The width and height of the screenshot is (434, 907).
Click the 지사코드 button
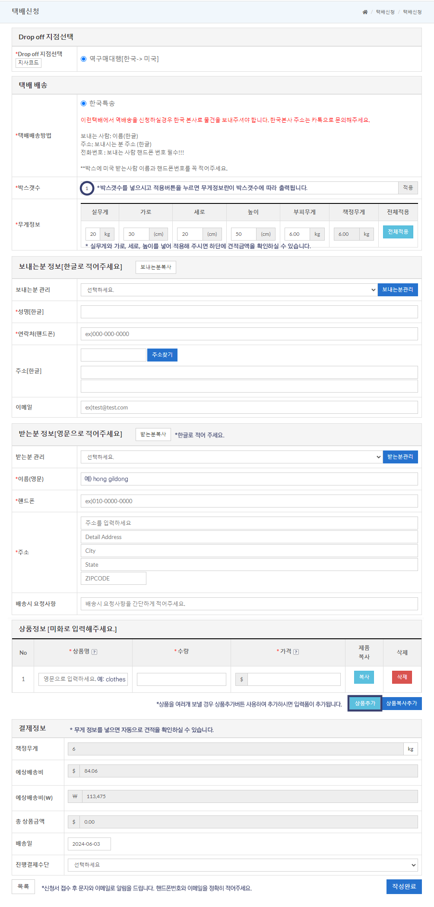click(29, 63)
